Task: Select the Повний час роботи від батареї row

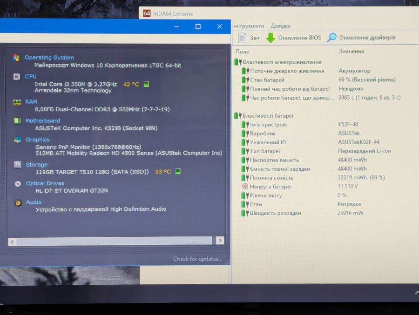Action: [x=326, y=89]
